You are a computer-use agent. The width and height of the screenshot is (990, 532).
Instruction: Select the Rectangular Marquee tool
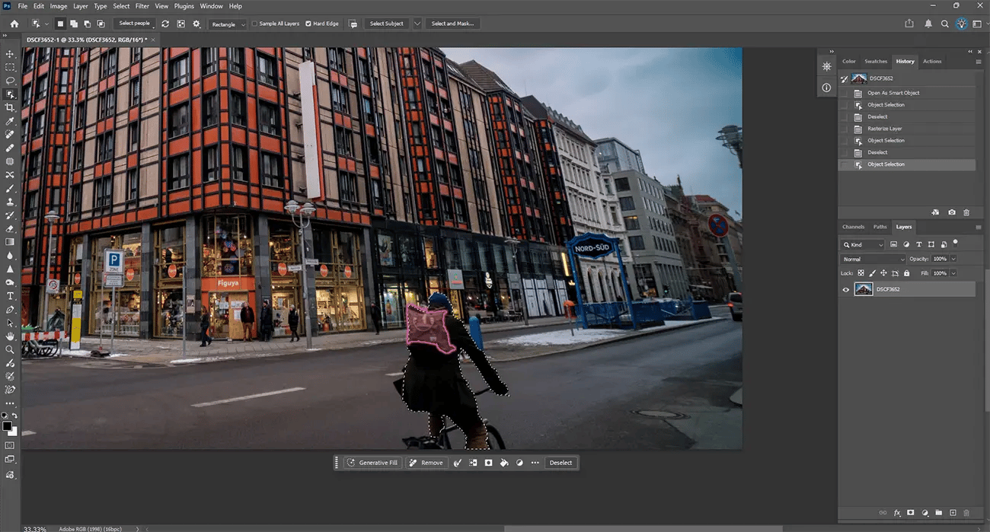(x=10, y=68)
